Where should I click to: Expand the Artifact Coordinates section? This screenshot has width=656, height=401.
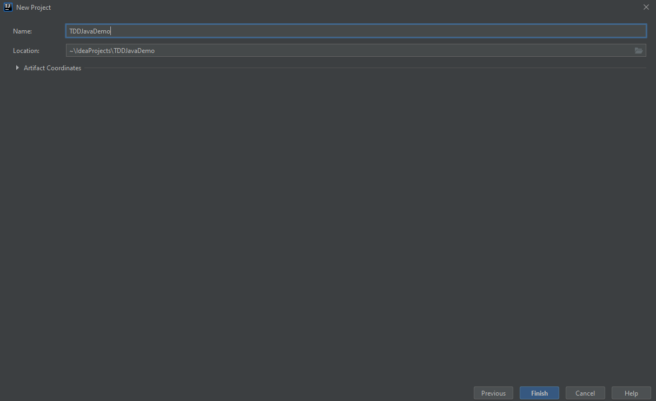17,68
